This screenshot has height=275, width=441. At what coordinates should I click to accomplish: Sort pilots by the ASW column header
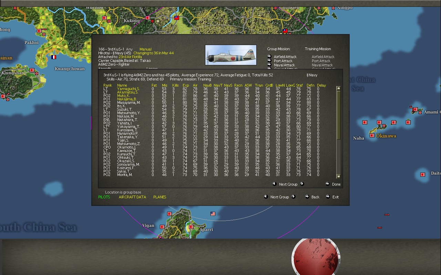[x=248, y=85]
